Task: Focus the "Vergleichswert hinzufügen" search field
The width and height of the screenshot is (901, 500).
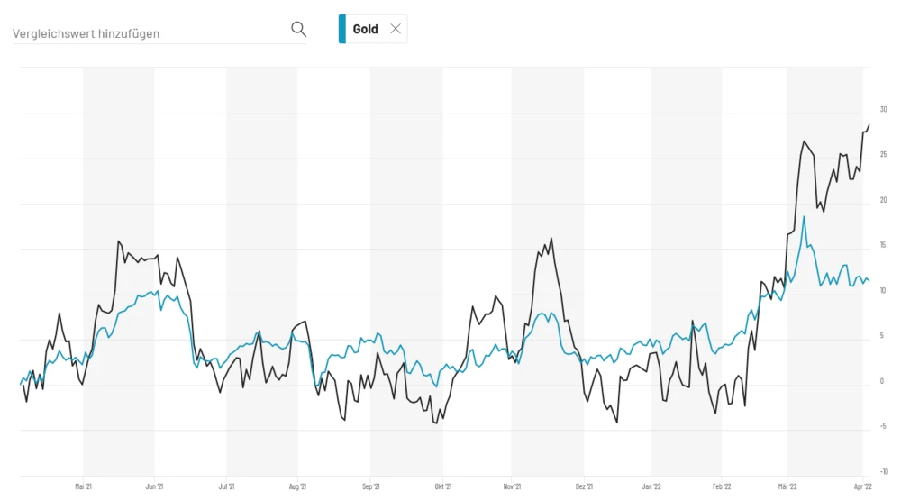Action: pos(149,33)
